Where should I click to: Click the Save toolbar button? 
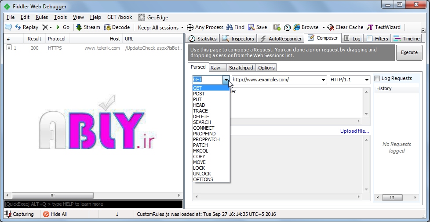257,27
